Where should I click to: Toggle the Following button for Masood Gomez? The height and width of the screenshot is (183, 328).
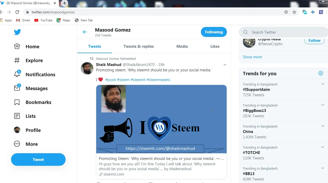tap(214, 32)
